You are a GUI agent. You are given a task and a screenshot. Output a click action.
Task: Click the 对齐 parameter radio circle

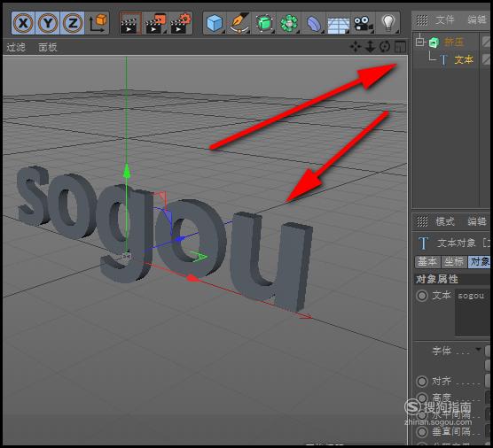coord(422,382)
